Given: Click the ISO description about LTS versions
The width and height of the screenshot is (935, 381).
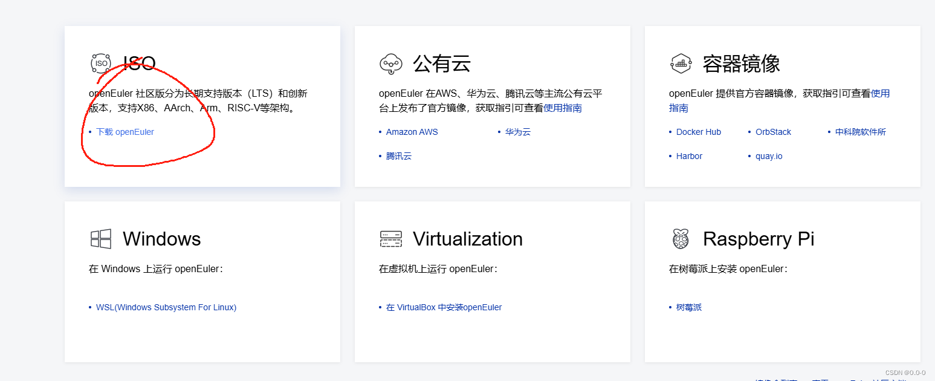Looking at the screenshot, I should 198,101.
